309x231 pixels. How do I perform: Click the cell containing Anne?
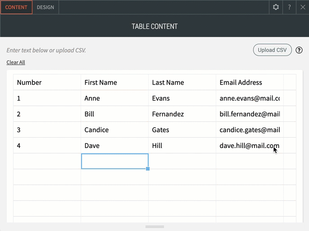pyautogui.click(x=114, y=98)
